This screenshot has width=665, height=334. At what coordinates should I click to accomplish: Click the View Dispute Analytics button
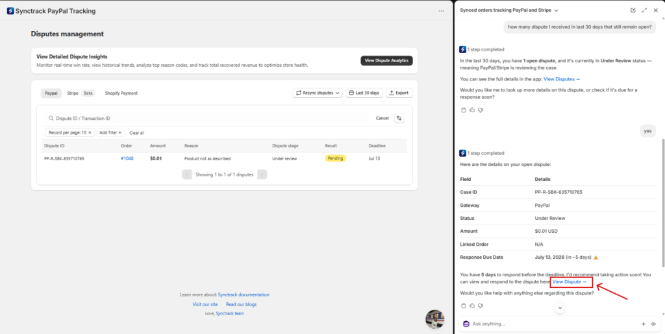coord(386,60)
